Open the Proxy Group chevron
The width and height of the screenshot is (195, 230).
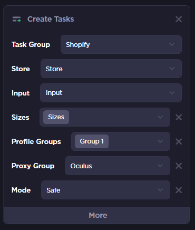click(160, 166)
